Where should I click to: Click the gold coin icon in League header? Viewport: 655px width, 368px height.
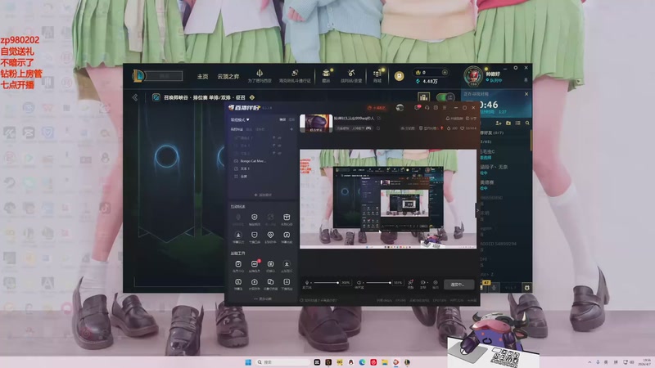coord(399,76)
